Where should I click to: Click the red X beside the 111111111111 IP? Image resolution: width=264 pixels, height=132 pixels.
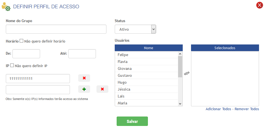(84, 78)
